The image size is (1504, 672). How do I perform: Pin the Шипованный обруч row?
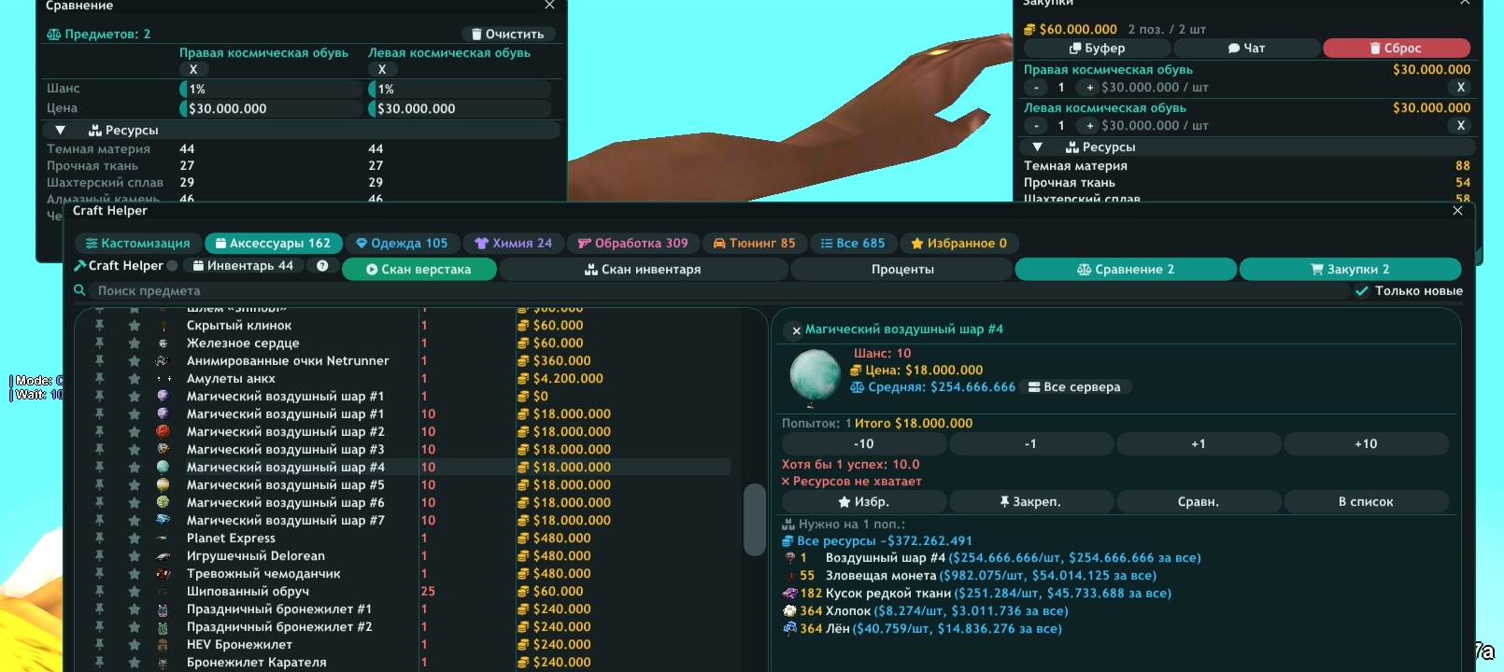click(x=99, y=592)
